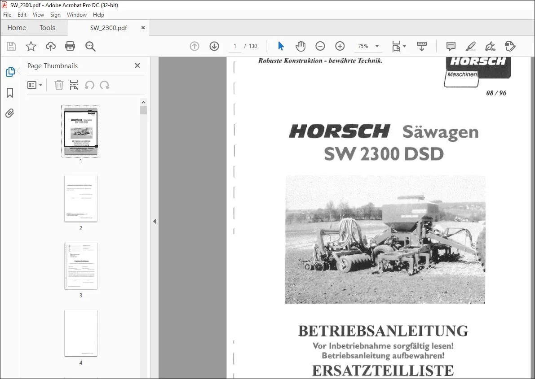Click the '08 / 96' date text
Image resolution: width=535 pixels, height=379 pixels.
[x=496, y=93]
